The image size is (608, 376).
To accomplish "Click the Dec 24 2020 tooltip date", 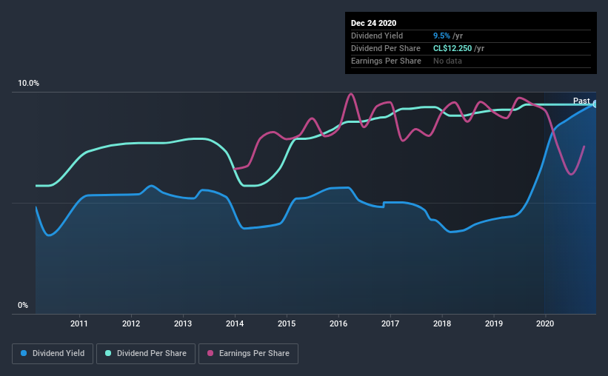I will click(x=373, y=23).
